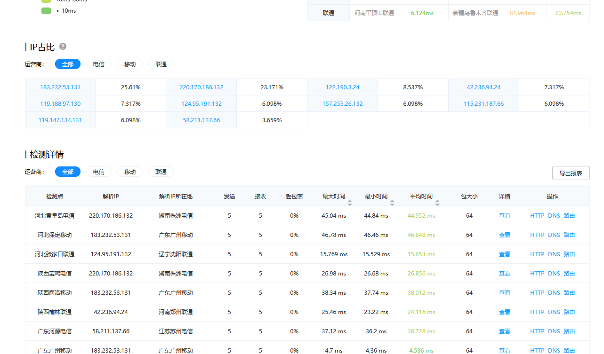Click the help icon beside IP占比
604x354 pixels.
(x=63, y=47)
